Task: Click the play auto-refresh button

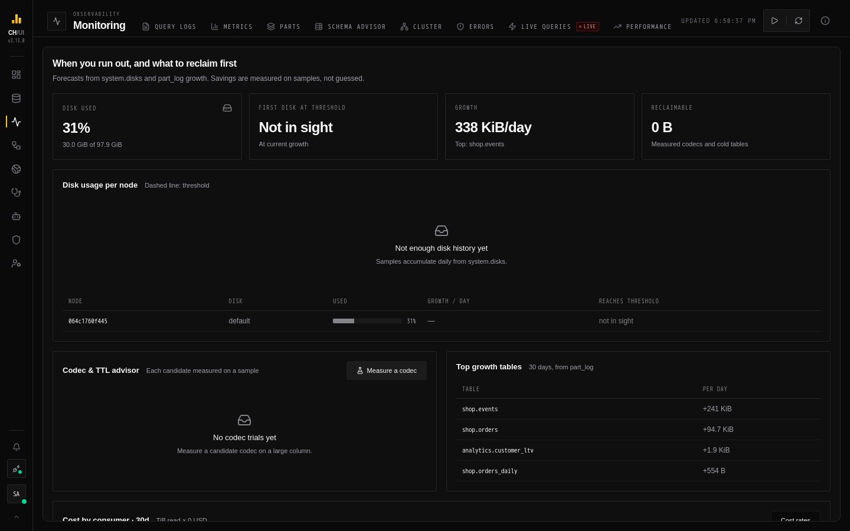Action: pyautogui.click(x=774, y=21)
